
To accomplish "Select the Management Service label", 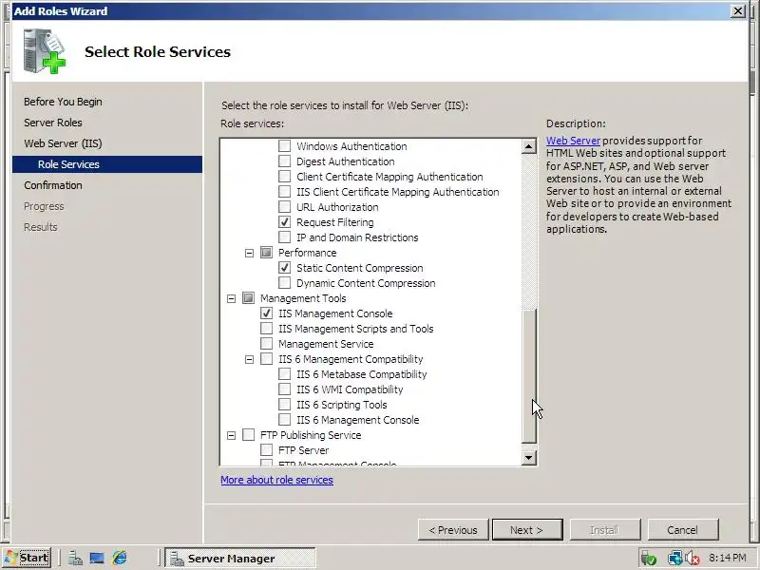I will [326, 344].
